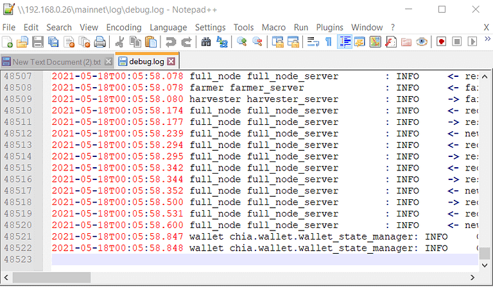The image size is (493, 287).
Task: Click horizontal scrollbar right arrow
Action: [x=472, y=277]
